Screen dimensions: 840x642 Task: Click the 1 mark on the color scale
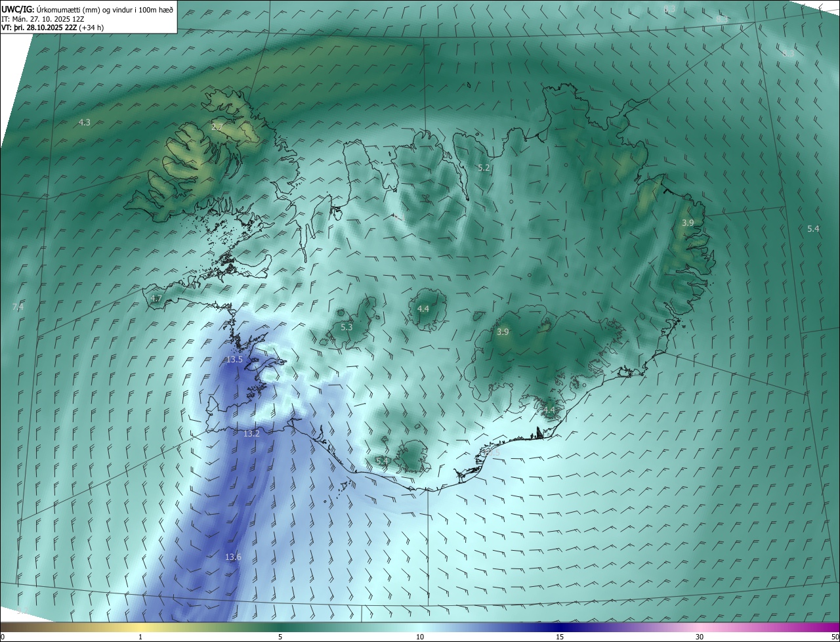point(140,637)
